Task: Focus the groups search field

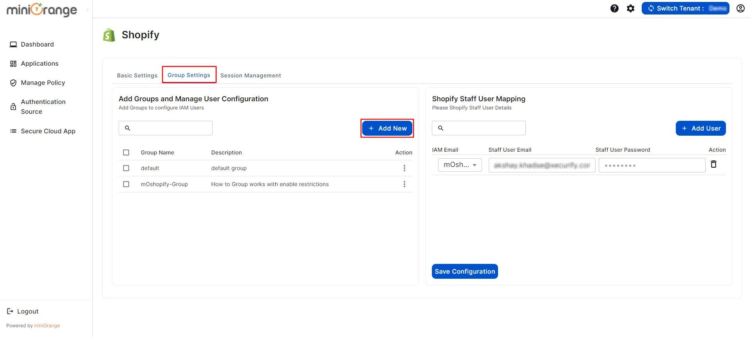Action: click(x=166, y=128)
